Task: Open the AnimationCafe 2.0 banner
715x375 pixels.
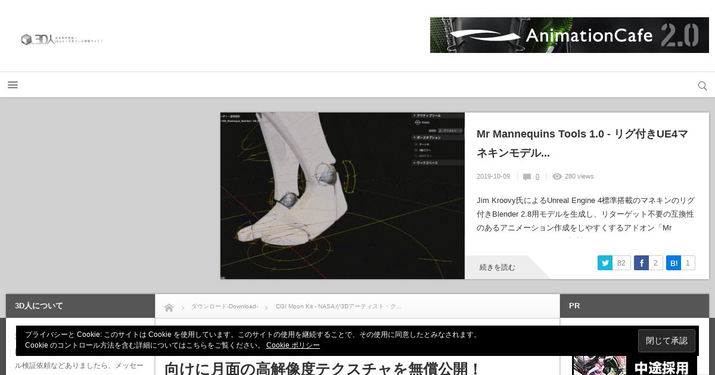Action: point(570,35)
